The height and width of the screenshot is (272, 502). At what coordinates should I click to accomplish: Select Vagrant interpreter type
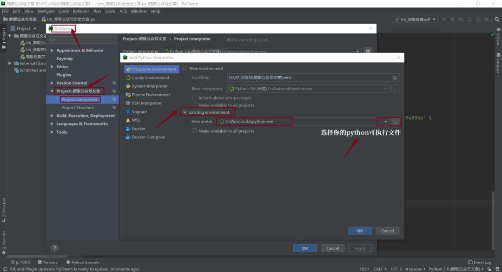click(x=136, y=112)
